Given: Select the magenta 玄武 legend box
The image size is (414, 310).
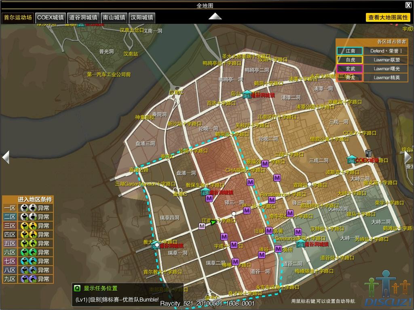Looking at the screenshot, I should click(x=350, y=69).
